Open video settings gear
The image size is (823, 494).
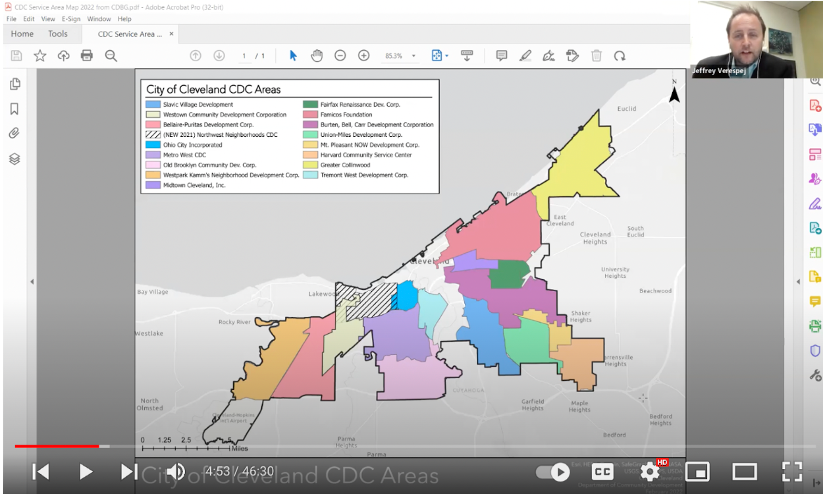click(x=650, y=472)
